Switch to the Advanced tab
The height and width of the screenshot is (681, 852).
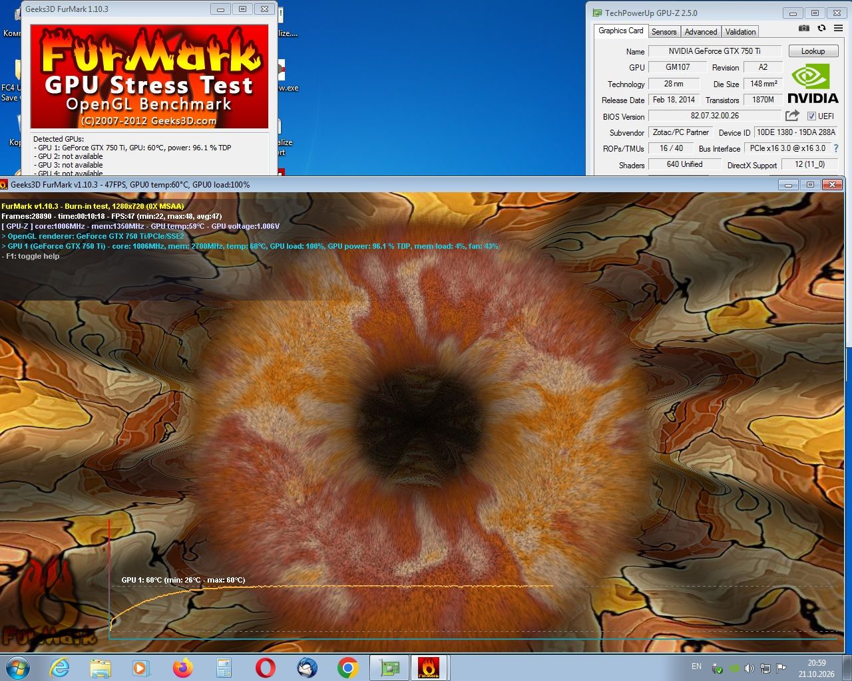pyautogui.click(x=701, y=32)
